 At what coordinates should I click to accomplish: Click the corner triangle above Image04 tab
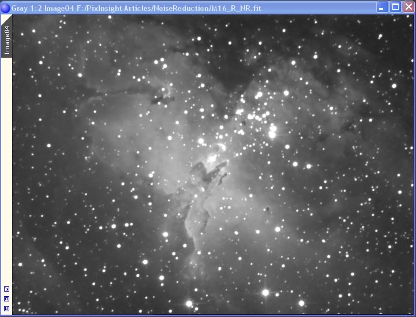(5, 18)
